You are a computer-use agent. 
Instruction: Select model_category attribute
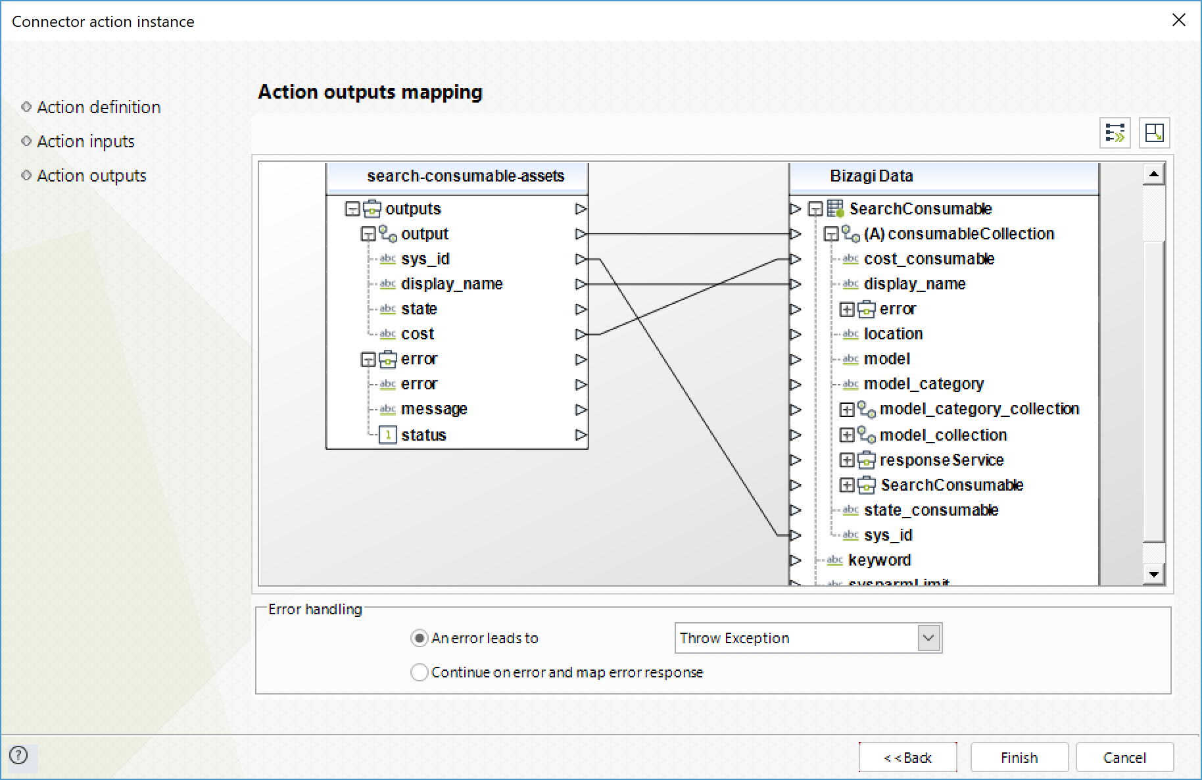pyautogui.click(x=924, y=384)
